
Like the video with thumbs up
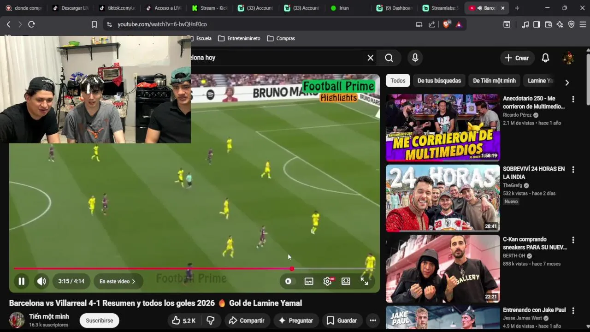(x=183, y=320)
